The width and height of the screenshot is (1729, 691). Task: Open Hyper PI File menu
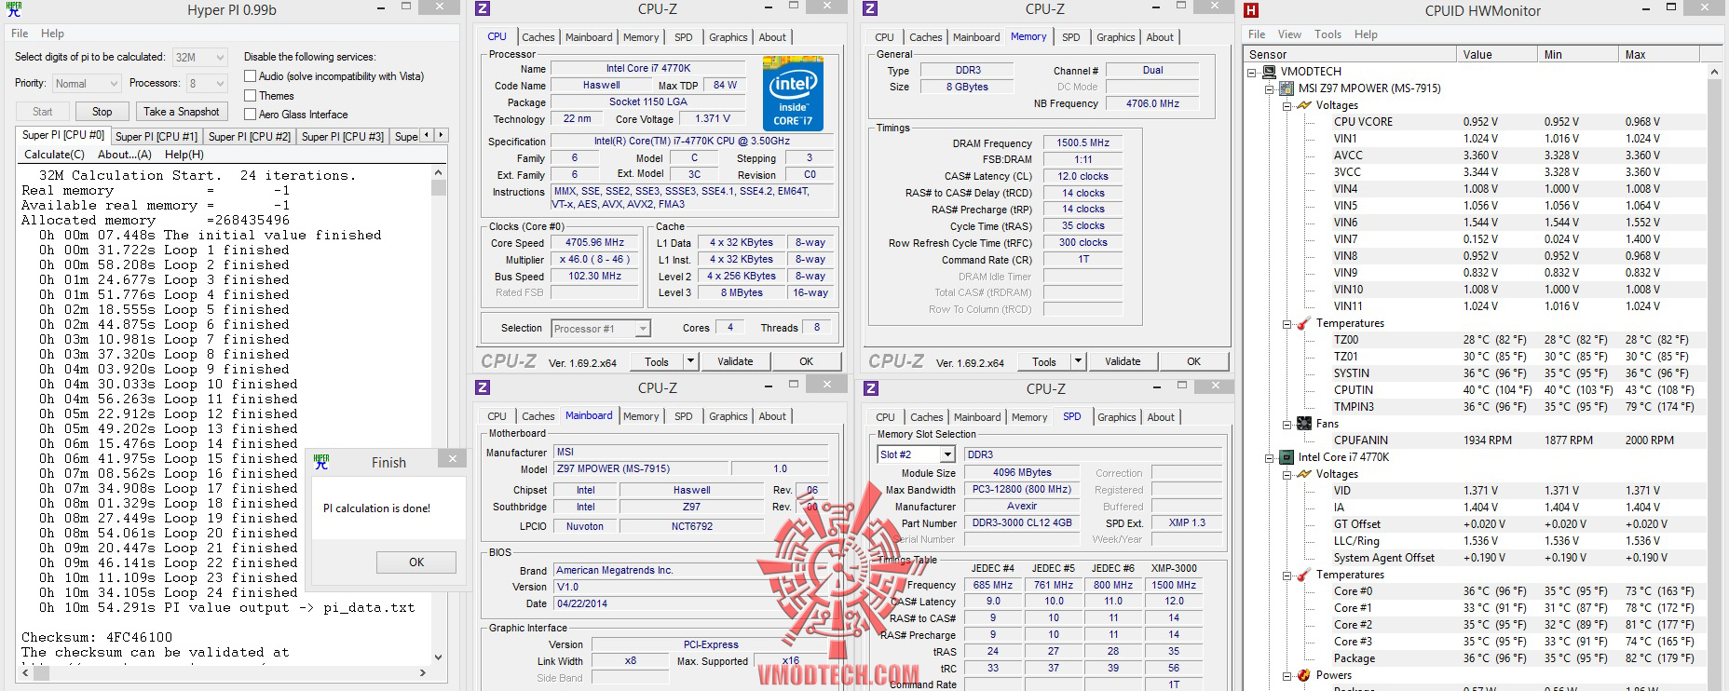pyautogui.click(x=20, y=34)
